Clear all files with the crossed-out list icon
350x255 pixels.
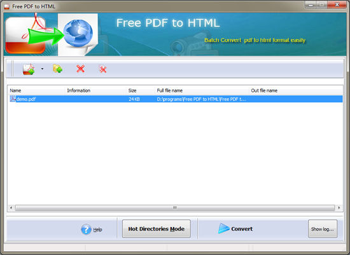click(102, 69)
